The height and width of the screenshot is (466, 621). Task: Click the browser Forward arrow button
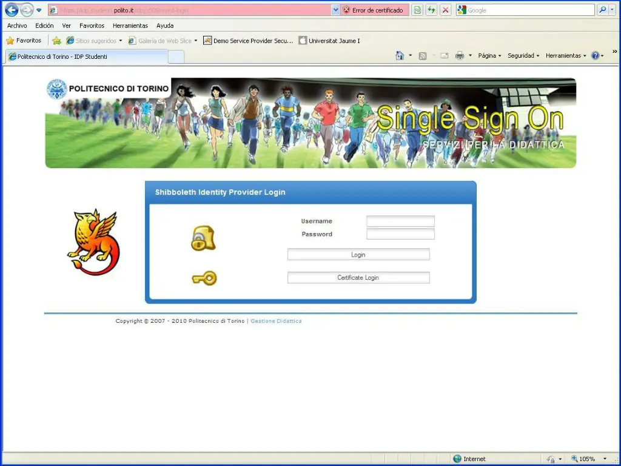pos(27,10)
